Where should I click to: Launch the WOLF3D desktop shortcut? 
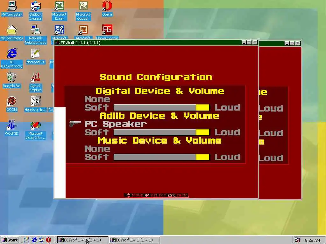click(12, 128)
